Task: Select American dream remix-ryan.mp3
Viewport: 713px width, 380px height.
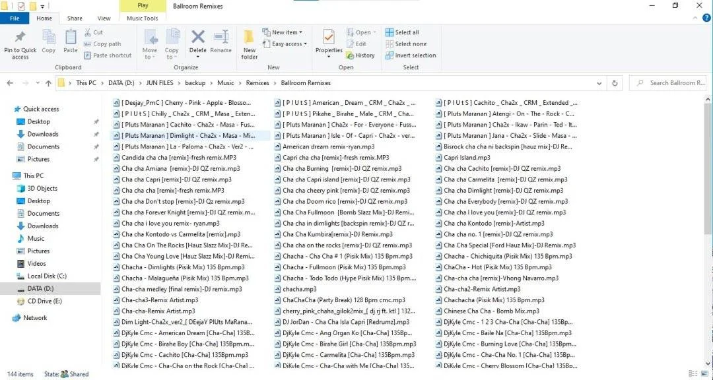Action: click(324, 146)
